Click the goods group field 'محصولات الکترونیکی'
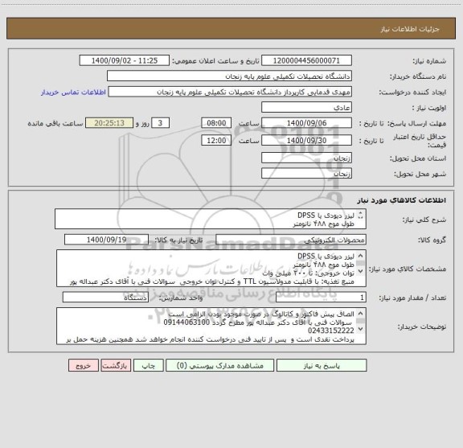463x448 pixels. click(291, 240)
